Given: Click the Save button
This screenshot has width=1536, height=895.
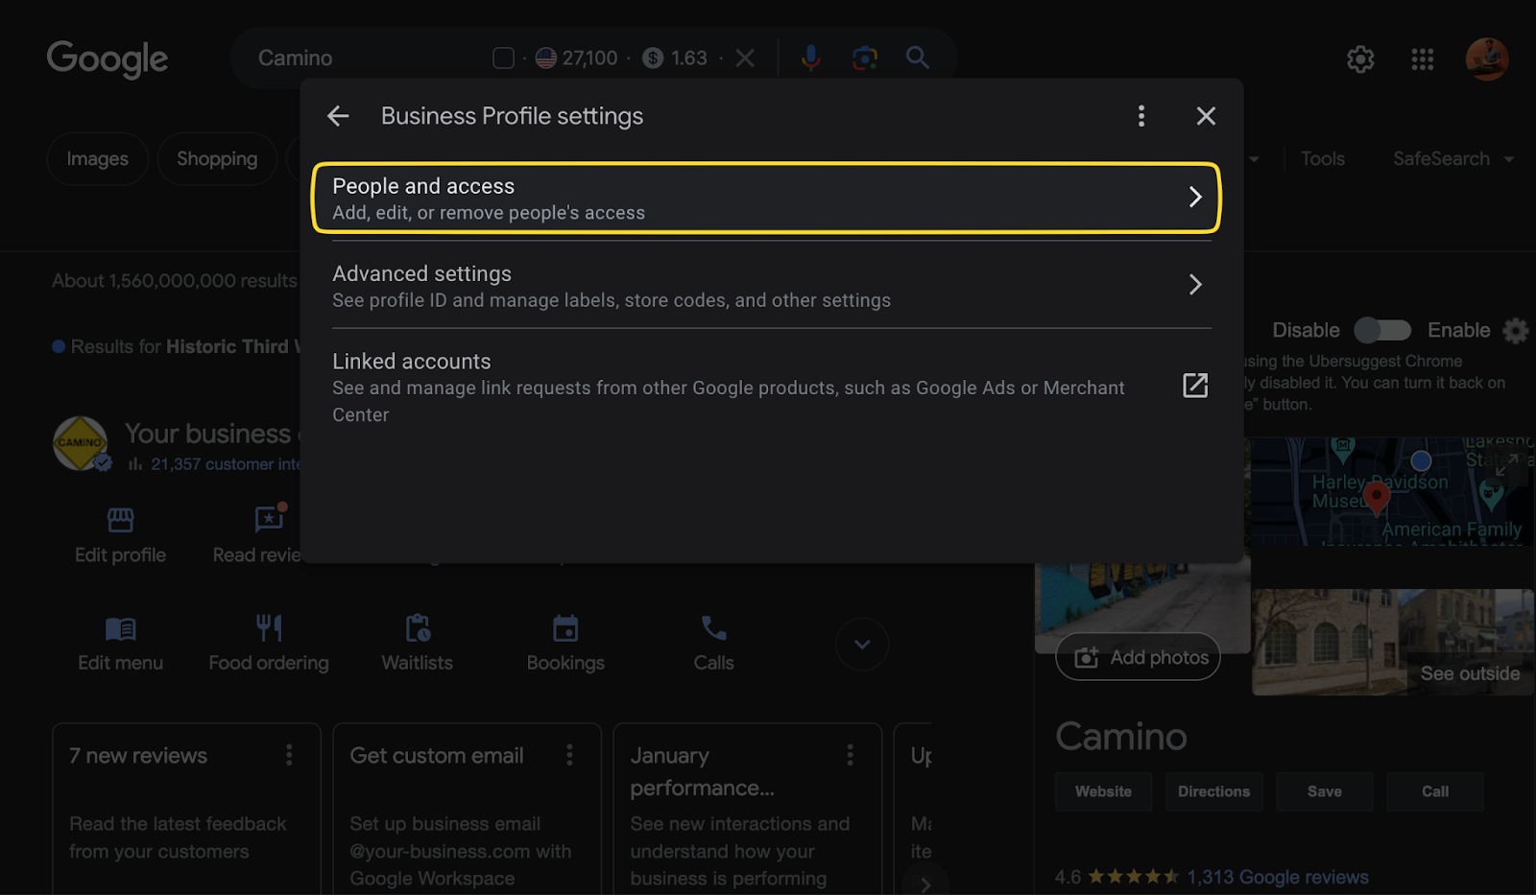Looking at the screenshot, I should (1325, 791).
